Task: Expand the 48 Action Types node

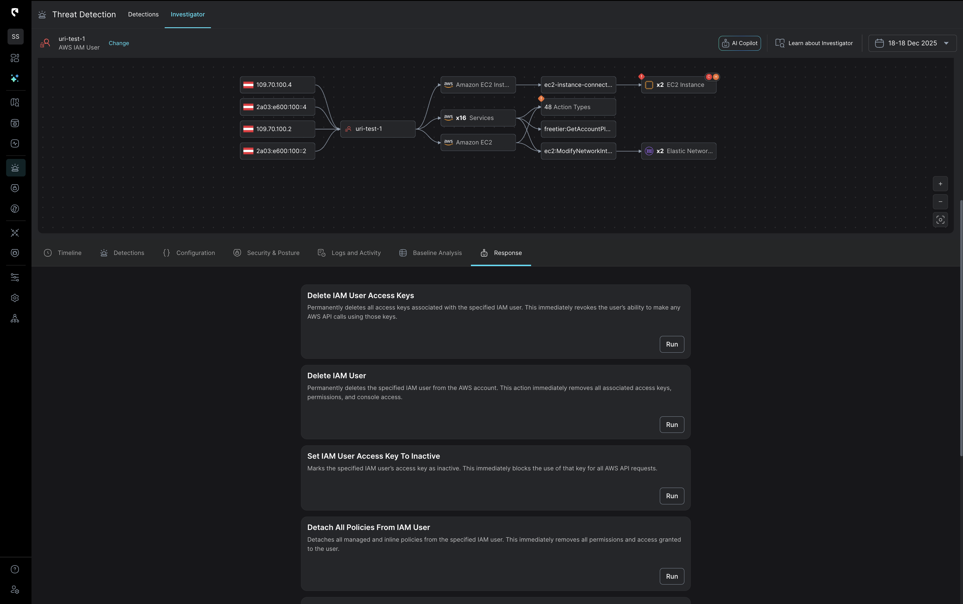Action: click(x=578, y=107)
